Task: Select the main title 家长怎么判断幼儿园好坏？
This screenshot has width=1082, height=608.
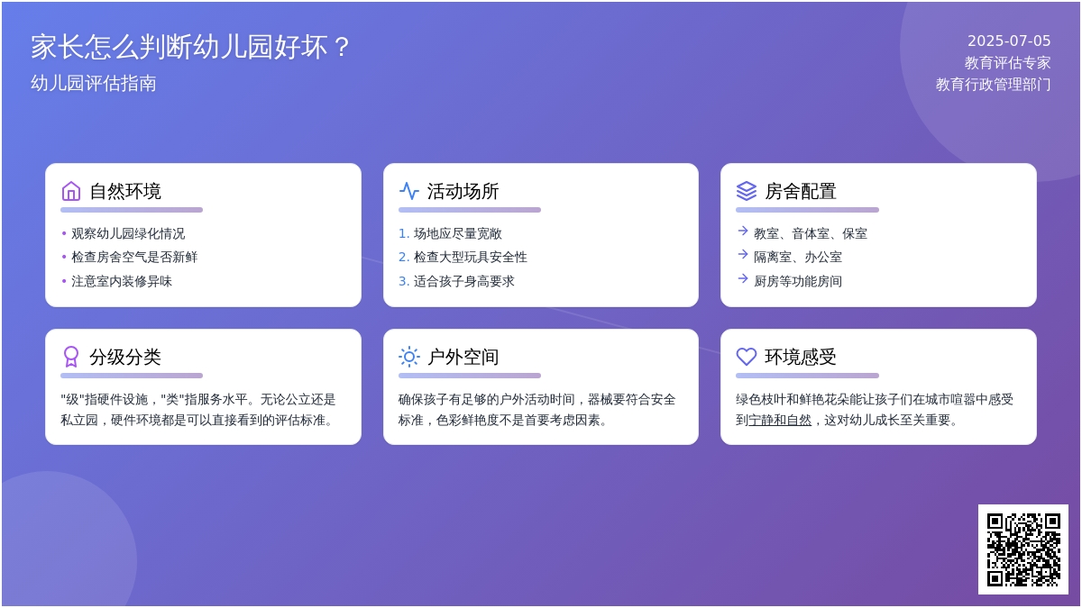Action: [190, 47]
